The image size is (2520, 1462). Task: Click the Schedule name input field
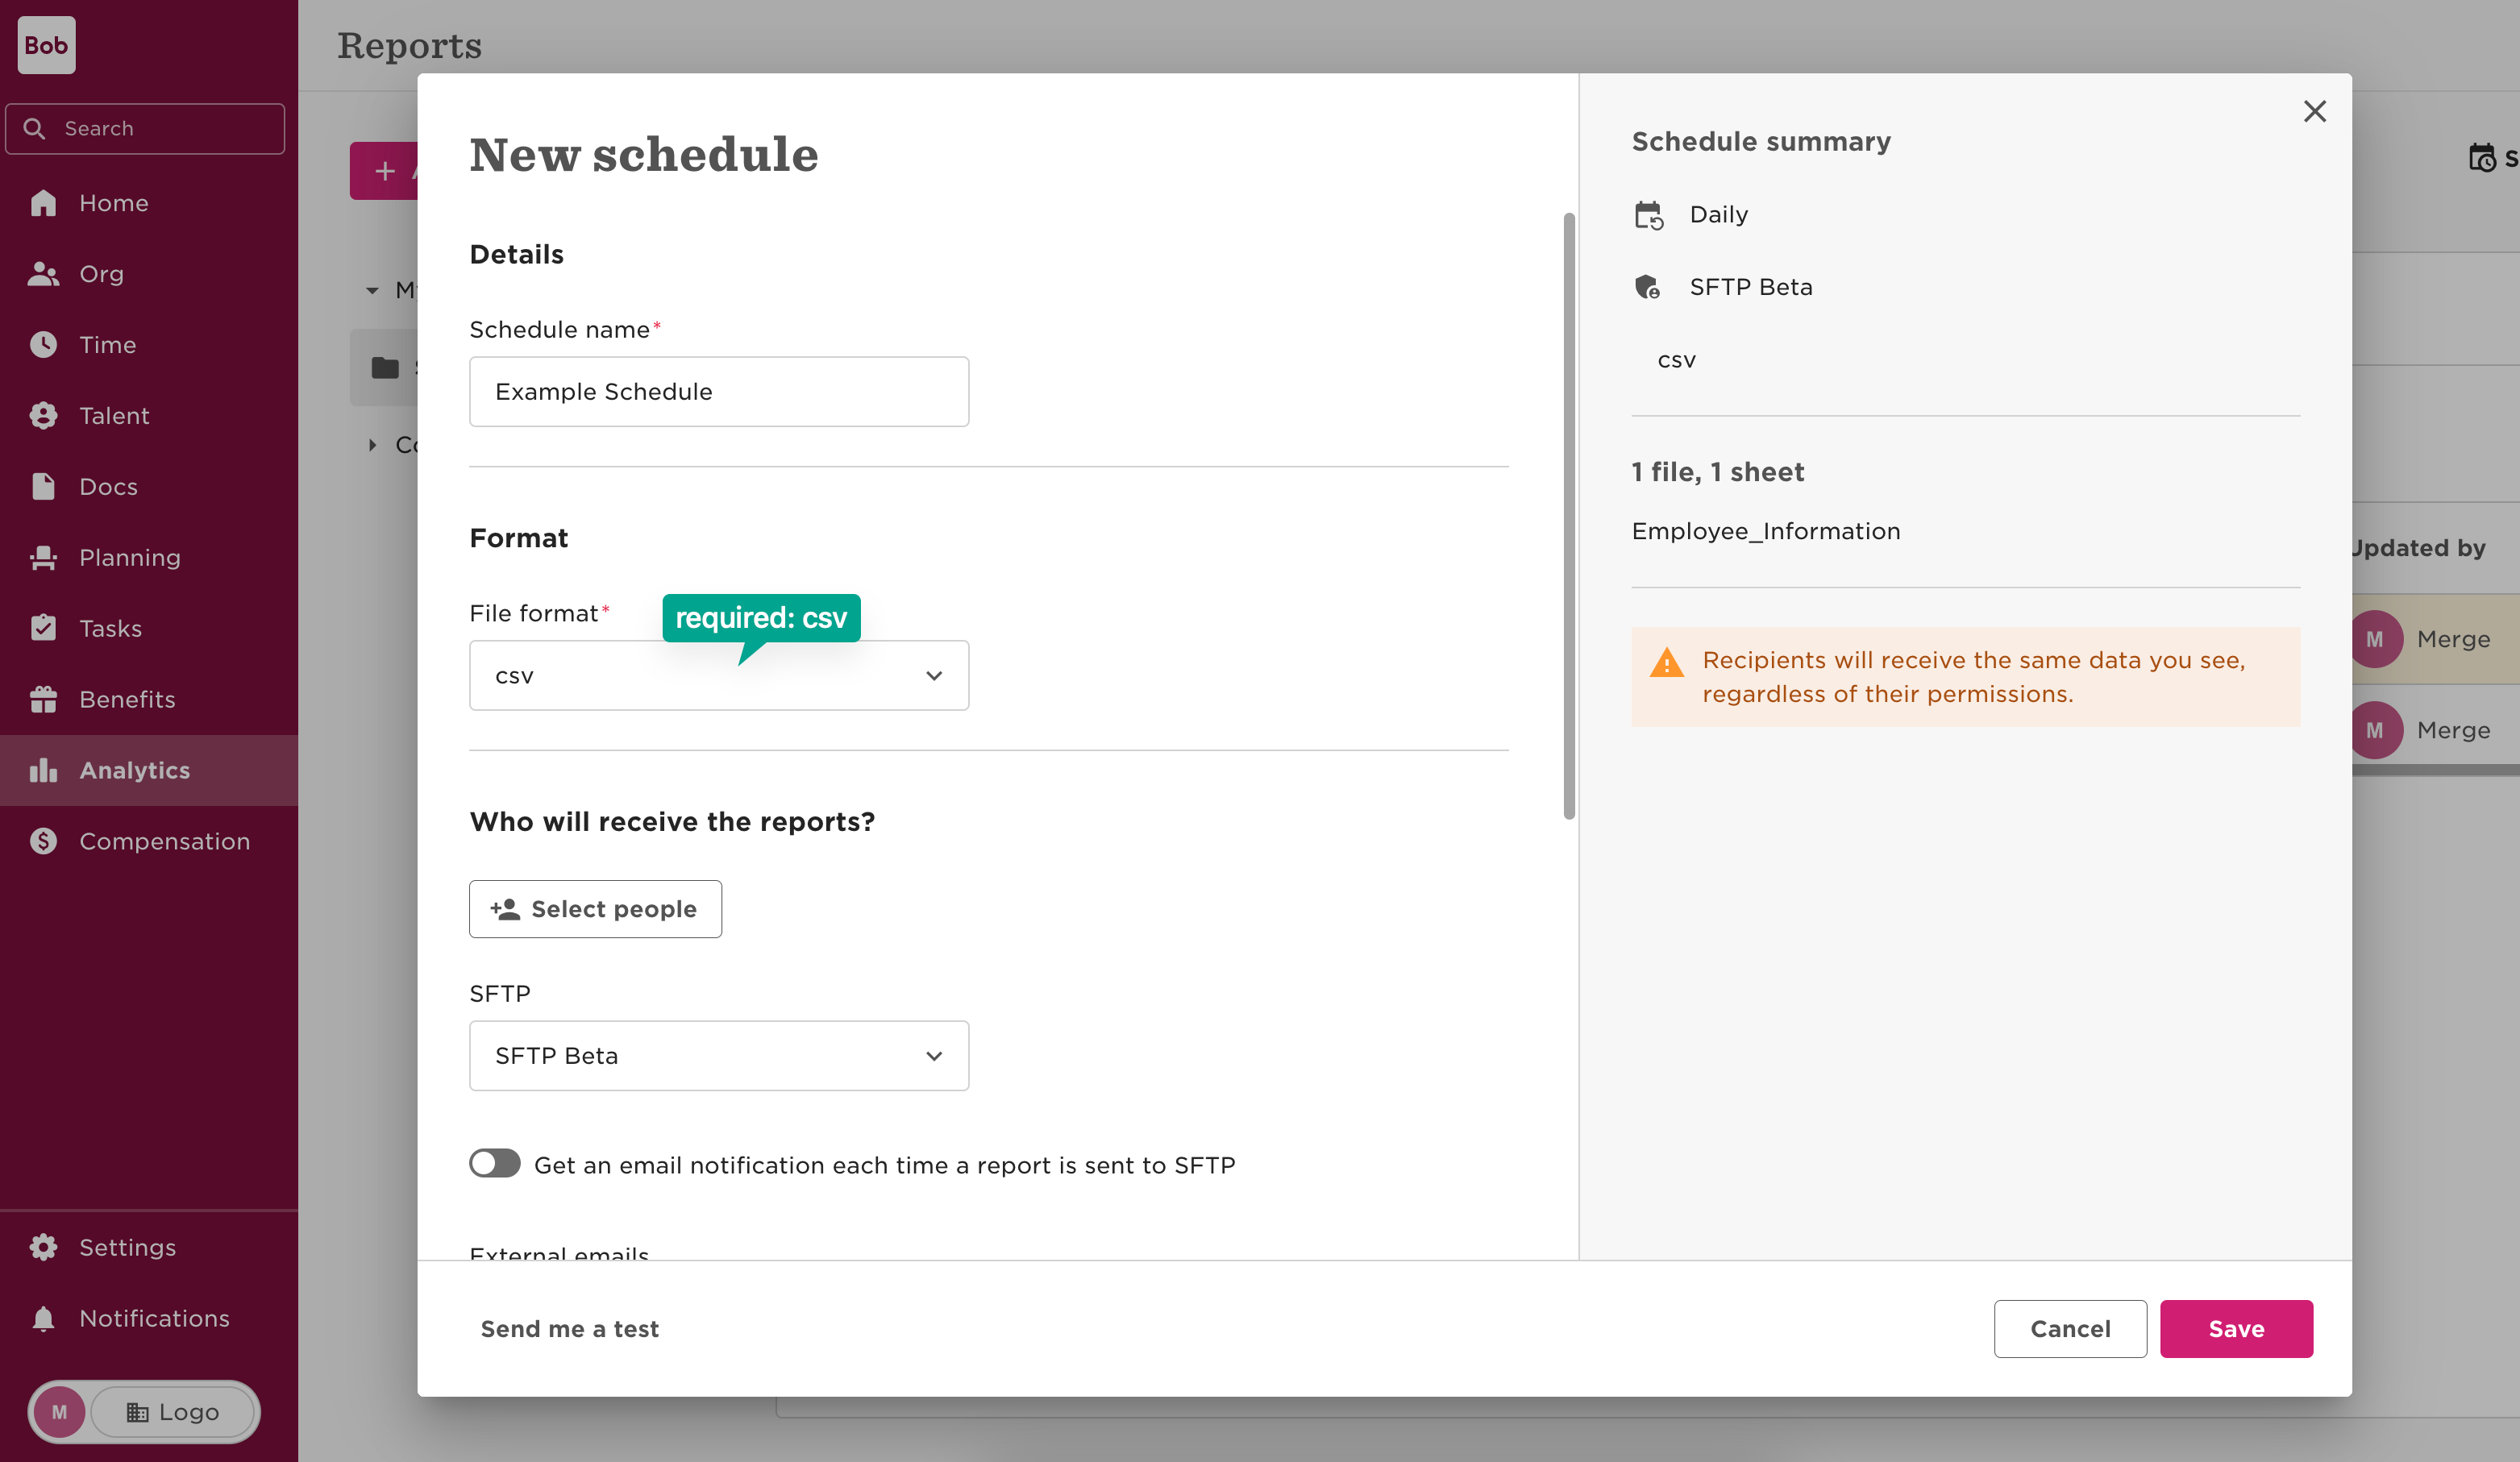coord(718,392)
